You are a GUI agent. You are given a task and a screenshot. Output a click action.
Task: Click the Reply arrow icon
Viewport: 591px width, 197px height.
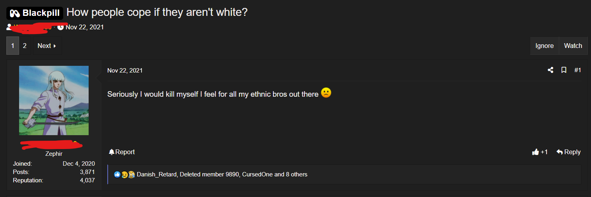click(x=560, y=152)
